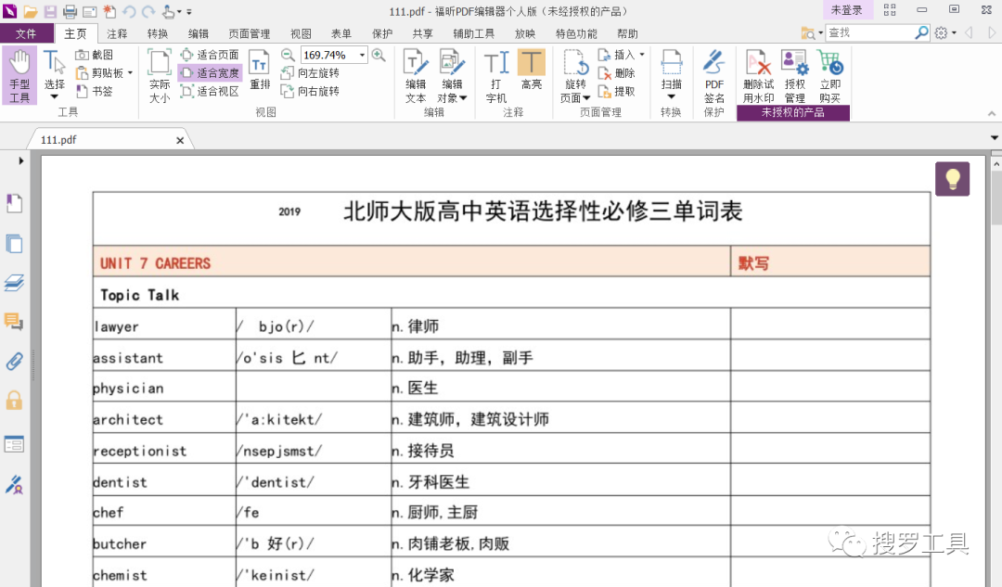The image size is (1002, 587).
Task: Create a new PDF with the starred page icon
Action: click(x=109, y=11)
